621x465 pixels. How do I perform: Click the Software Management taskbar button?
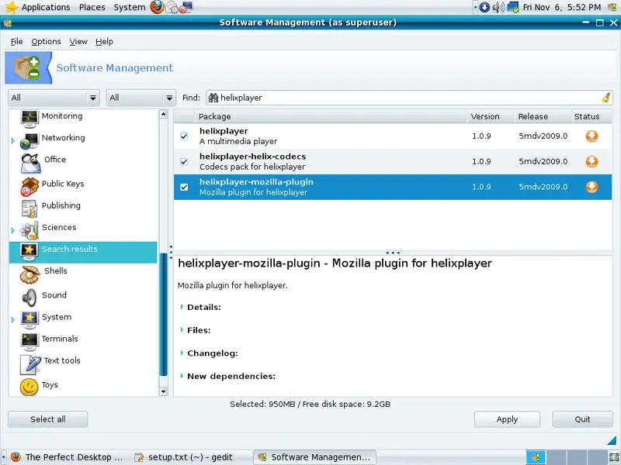[x=315, y=457]
